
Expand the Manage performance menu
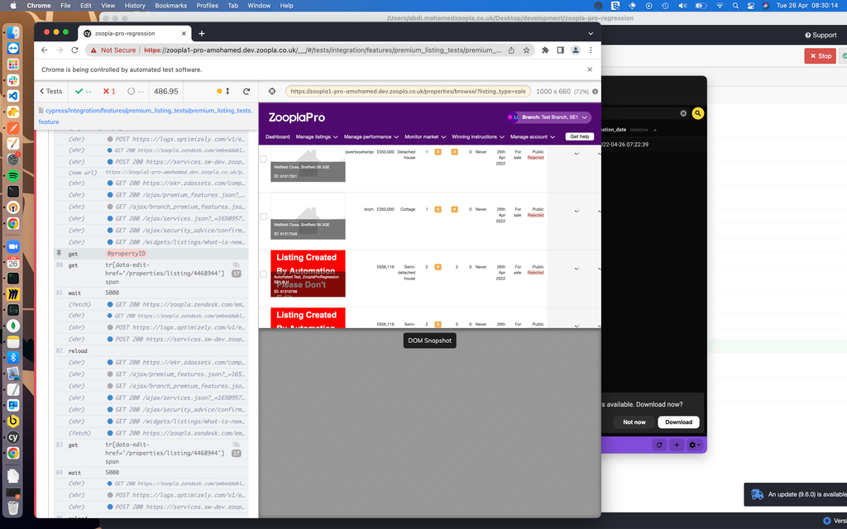coord(371,136)
